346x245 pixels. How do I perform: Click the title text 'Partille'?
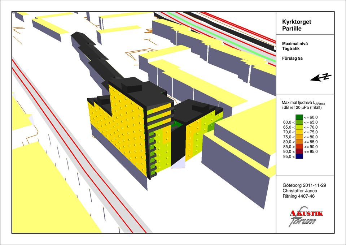(292, 29)
